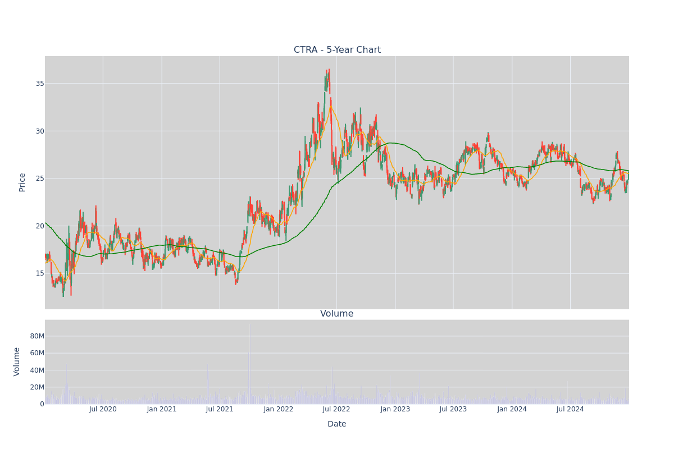Screen dimensions: 674x449
Task: Select the volume tick label "60M"
Action: point(37,353)
